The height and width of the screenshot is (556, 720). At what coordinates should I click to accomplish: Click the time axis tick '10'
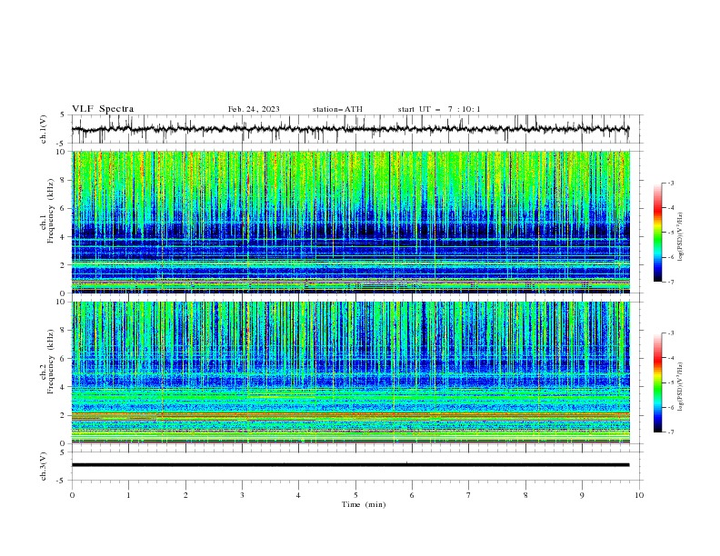pos(639,495)
